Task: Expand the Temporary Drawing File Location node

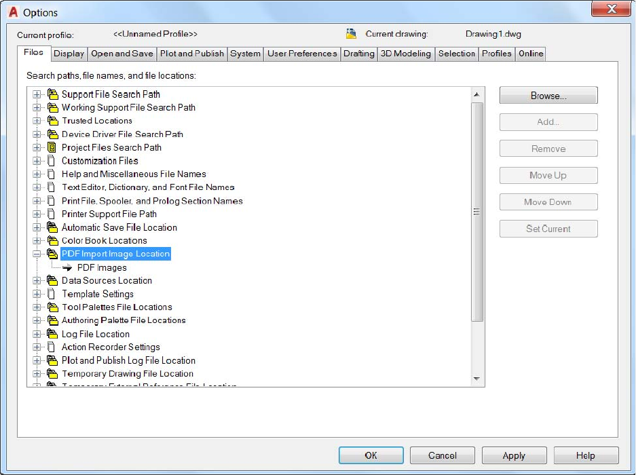Action: 37,374
